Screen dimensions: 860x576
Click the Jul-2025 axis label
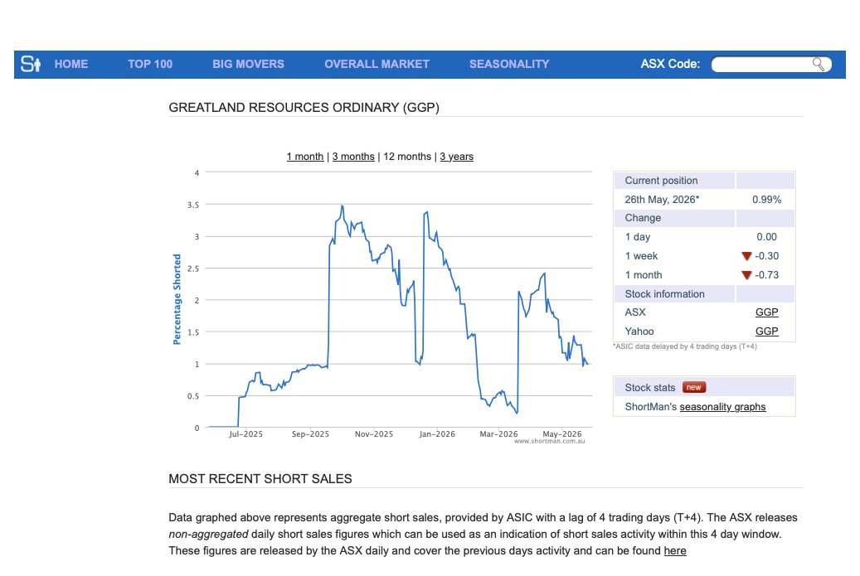pos(245,434)
